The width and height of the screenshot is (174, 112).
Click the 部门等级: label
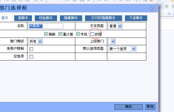tap(17, 41)
